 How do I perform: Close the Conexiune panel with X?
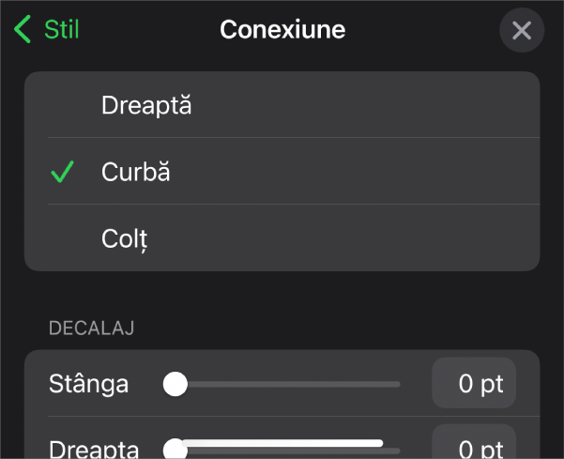click(522, 31)
